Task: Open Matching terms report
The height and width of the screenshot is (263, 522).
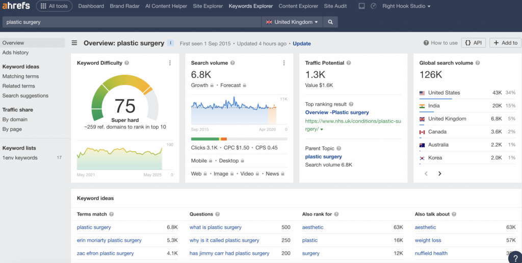Action: point(20,76)
